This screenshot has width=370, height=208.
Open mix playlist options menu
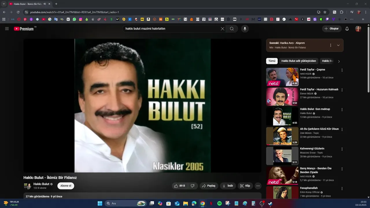pyautogui.click(x=331, y=45)
